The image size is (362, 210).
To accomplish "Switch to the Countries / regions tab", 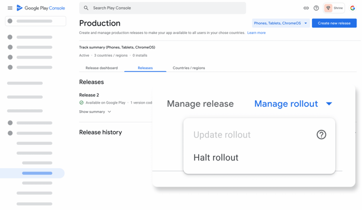I will (189, 68).
